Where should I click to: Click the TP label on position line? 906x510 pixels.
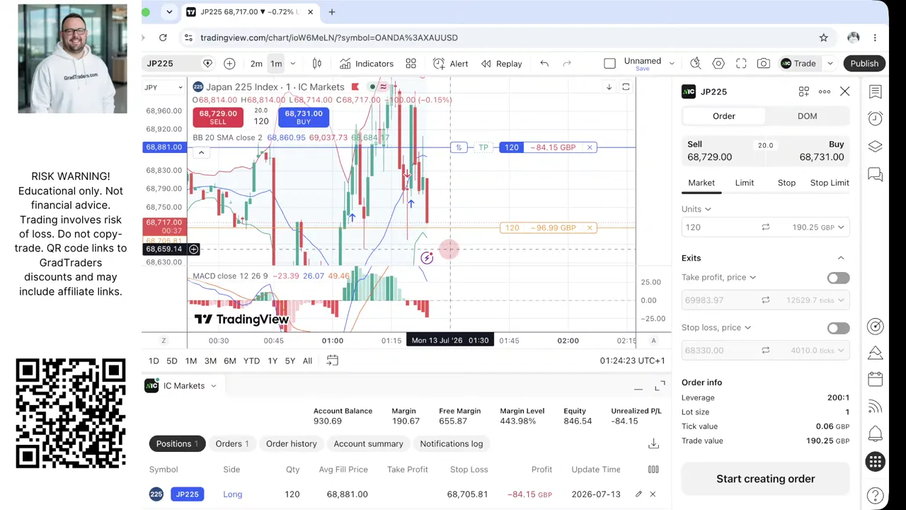coord(483,147)
